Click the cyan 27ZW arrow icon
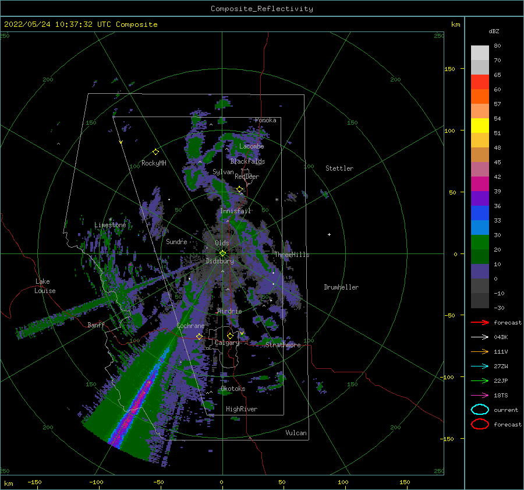524x490 pixels. (480, 366)
